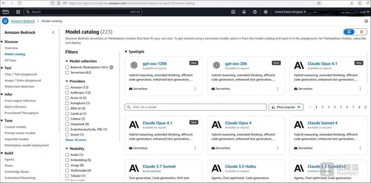Check the Multimodal (4) modality filter
This screenshot has height=183, width=371.
pos(67,170)
